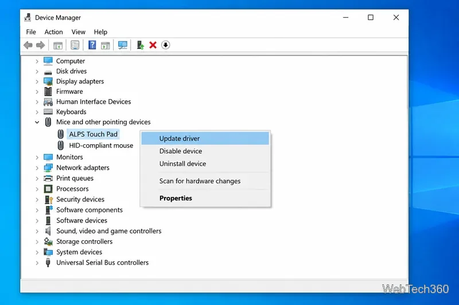Click the Disk drives category icon
Screen dimensions: 459x305
48,72
